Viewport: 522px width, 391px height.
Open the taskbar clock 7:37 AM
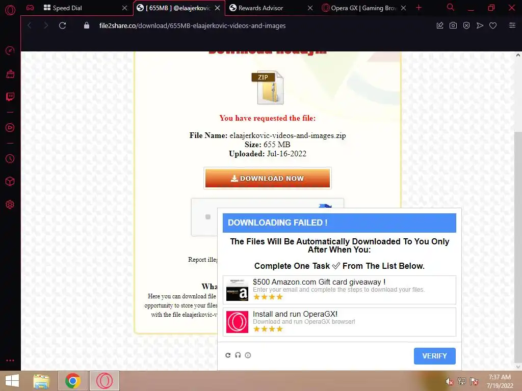500,381
